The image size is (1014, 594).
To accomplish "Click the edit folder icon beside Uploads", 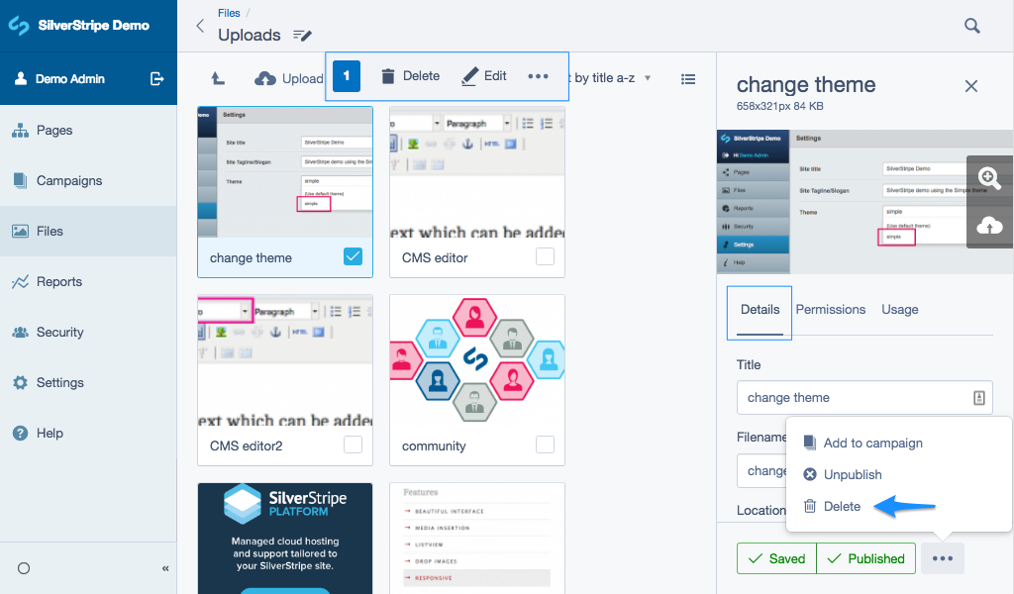I will 303,36.
